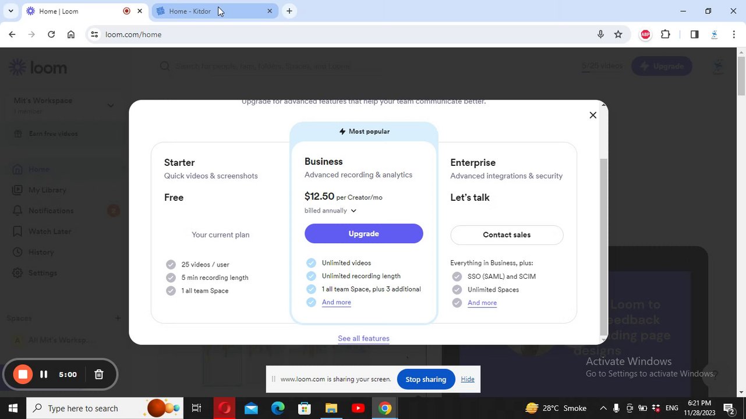Viewport: 746px width, 419px height.
Task: Launch Microsoft Edge from taskbar
Action: point(278,408)
